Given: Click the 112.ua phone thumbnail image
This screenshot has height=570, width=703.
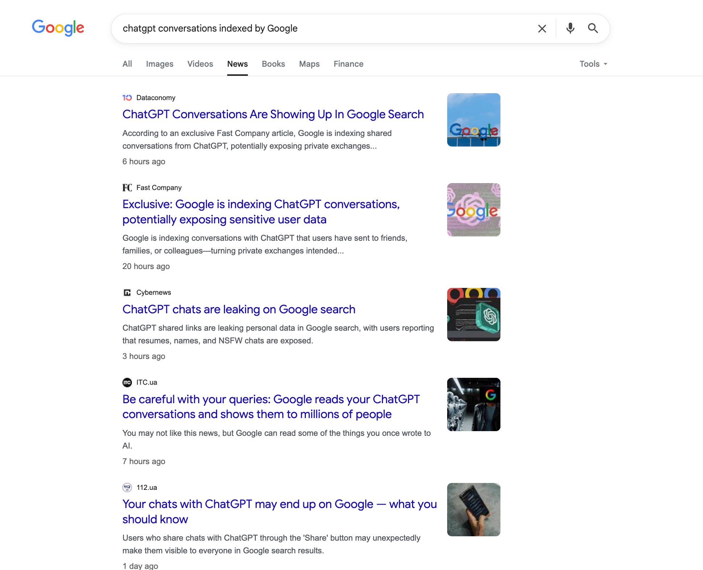Looking at the screenshot, I should pyautogui.click(x=474, y=509).
